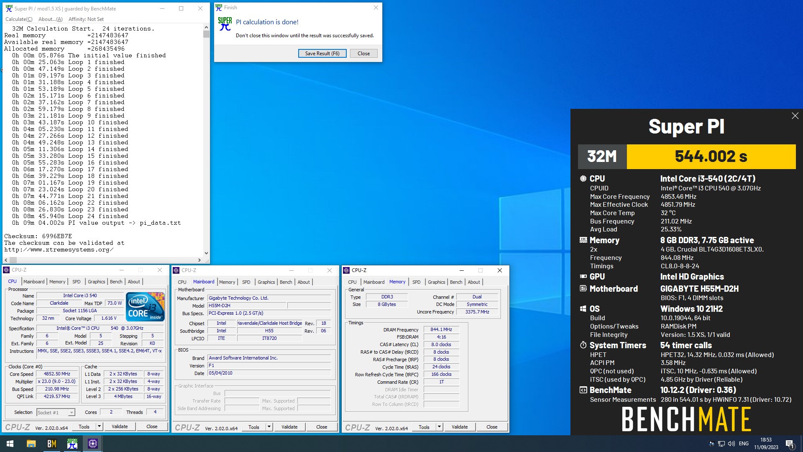Image resolution: width=803 pixels, height=452 pixels.
Task: Click 544.002 s result in BenchMate
Action: [711, 157]
